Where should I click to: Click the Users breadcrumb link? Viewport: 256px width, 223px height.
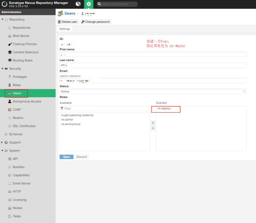70,14
